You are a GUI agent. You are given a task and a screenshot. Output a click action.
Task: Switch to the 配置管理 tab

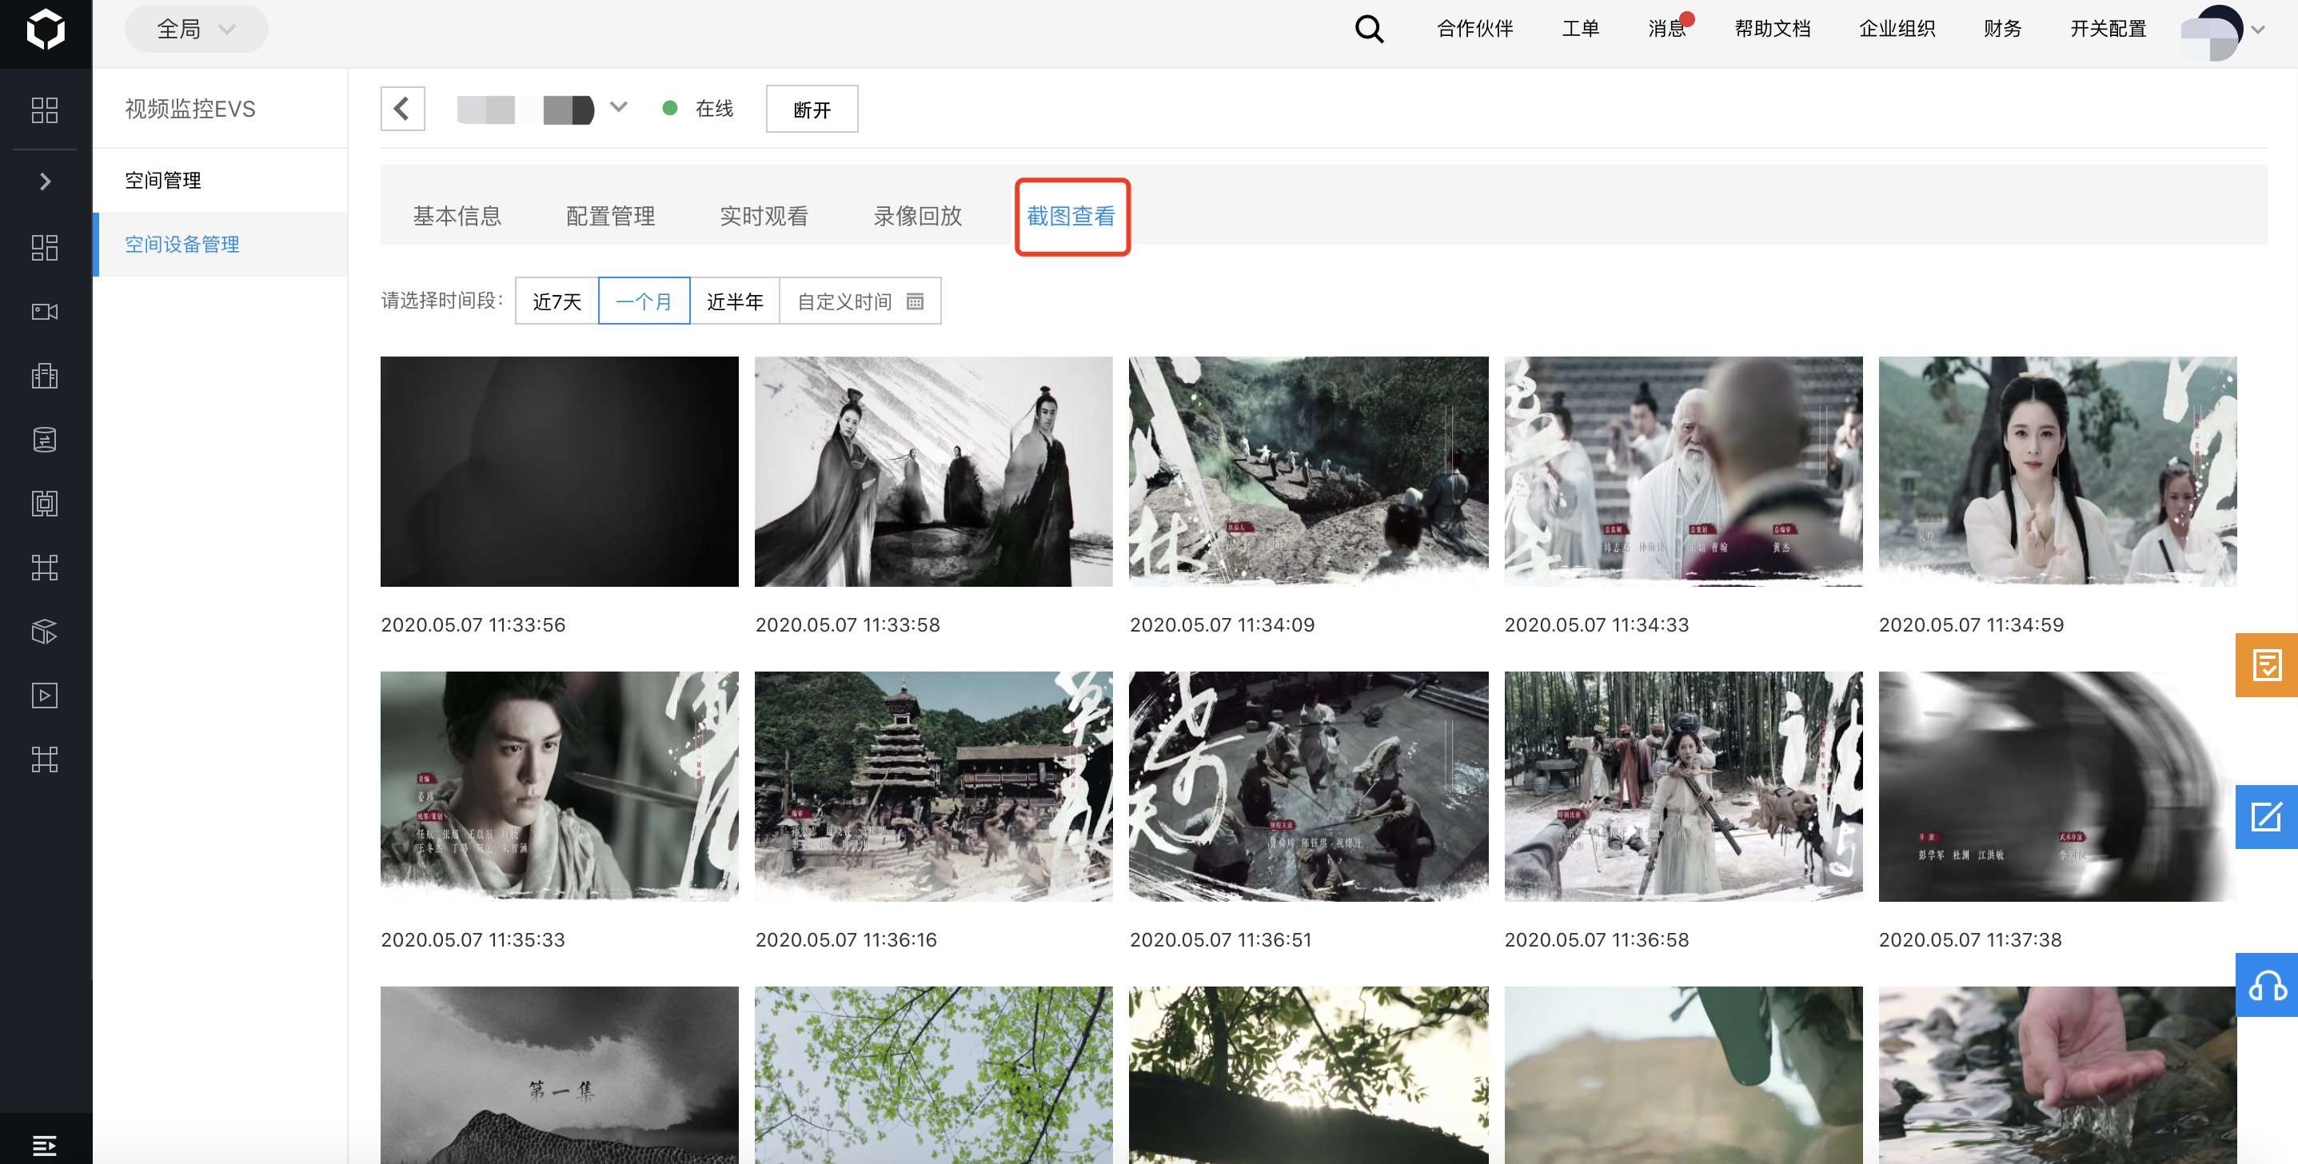point(610,216)
